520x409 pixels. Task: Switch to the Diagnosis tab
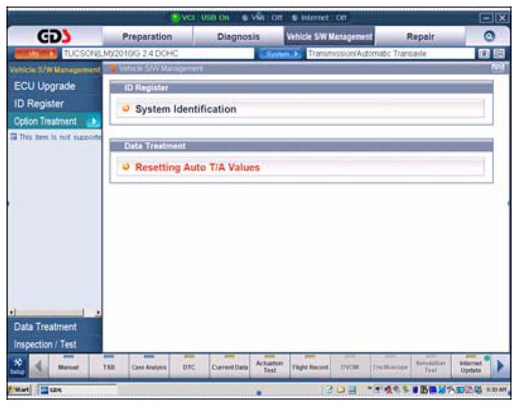click(238, 37)
